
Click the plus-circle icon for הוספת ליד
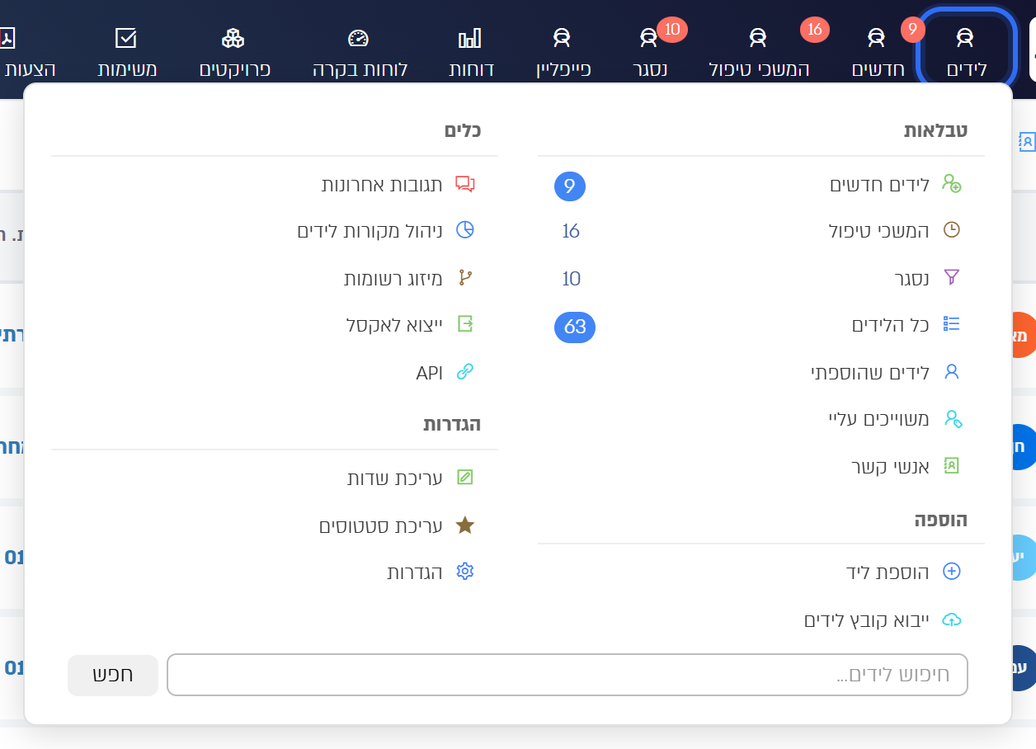[x=952, y=572]
